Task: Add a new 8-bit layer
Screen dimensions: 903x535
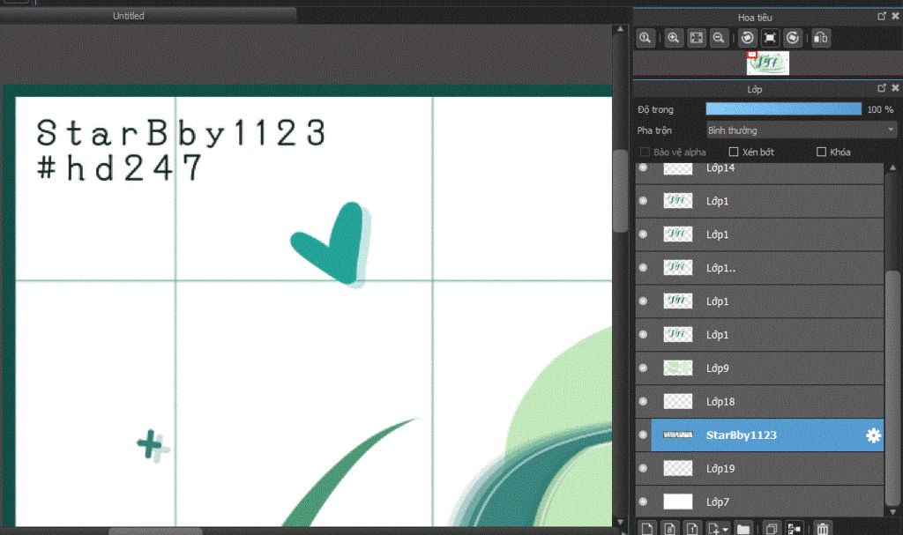Action: click(x=670, y=528)
